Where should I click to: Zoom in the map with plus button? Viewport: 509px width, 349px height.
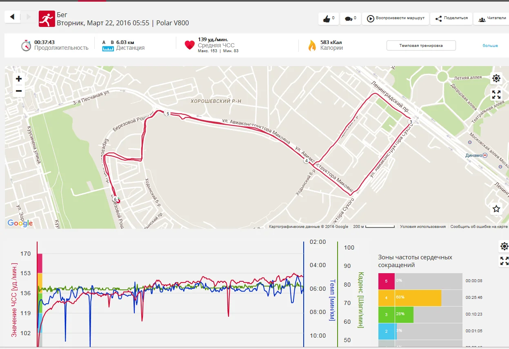[x=19, y=79]
